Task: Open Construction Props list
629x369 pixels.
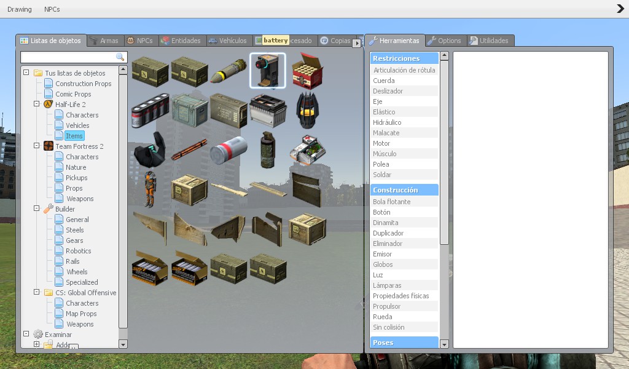Action: point(84,84)
